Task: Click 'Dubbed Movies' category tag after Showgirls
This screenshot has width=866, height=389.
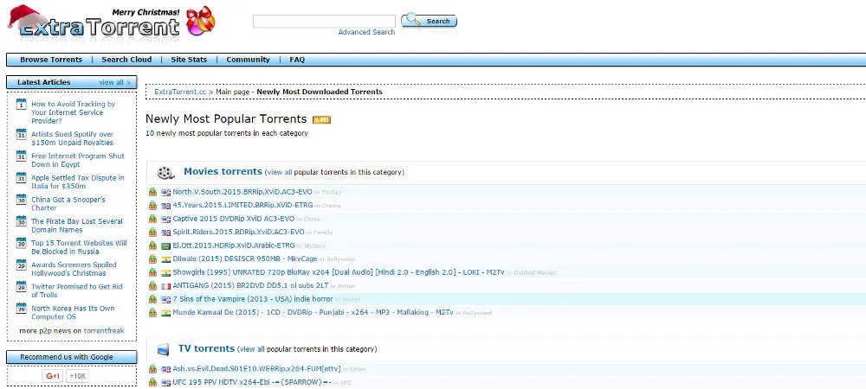Action: (x=535, y=273)
